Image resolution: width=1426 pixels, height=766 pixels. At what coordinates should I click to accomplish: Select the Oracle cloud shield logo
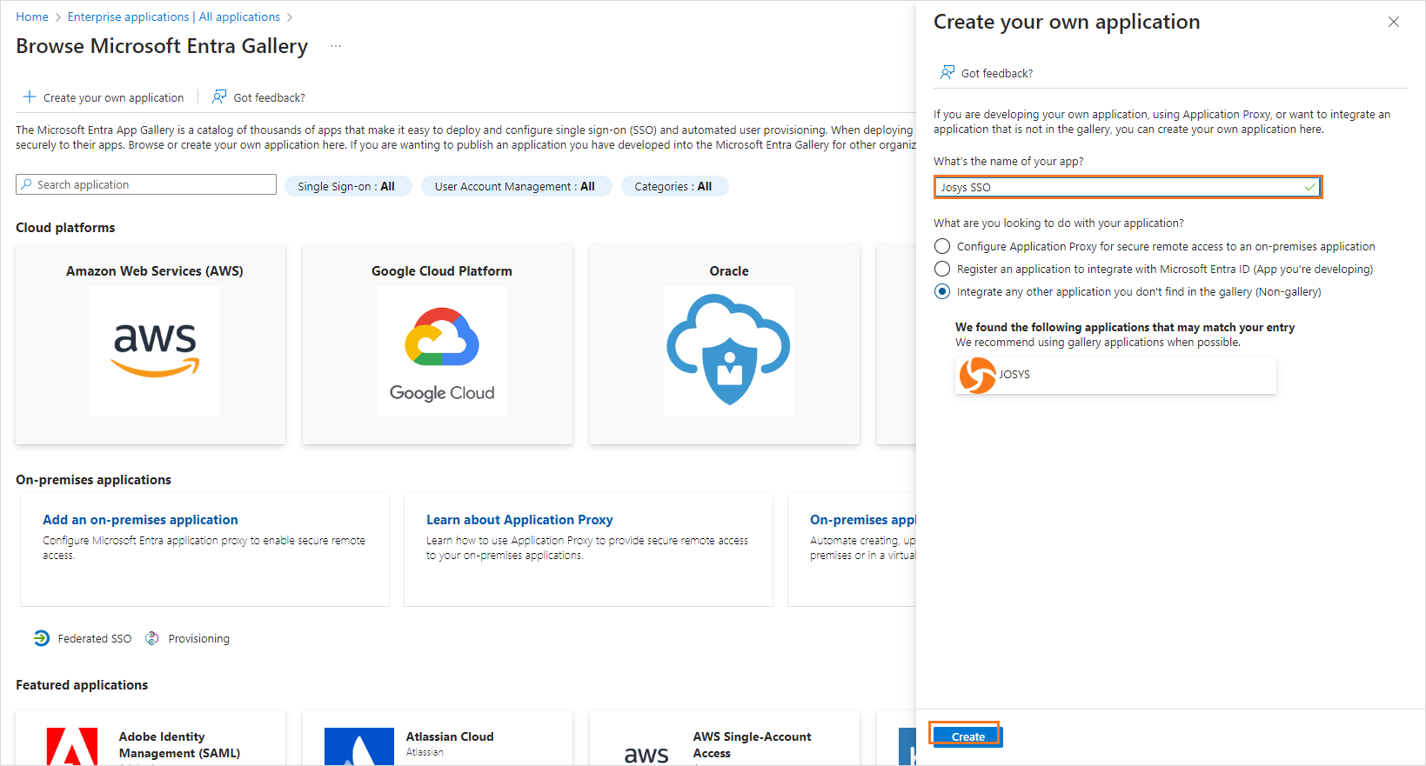tap(729, 350)
